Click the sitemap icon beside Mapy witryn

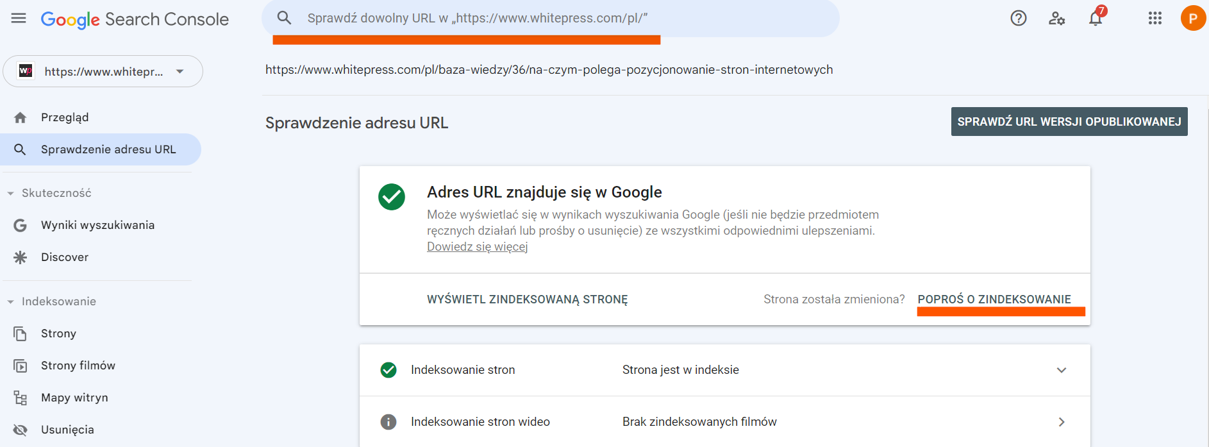21,398
